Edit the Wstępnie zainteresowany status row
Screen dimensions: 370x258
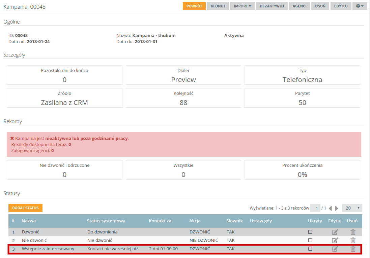335,249
